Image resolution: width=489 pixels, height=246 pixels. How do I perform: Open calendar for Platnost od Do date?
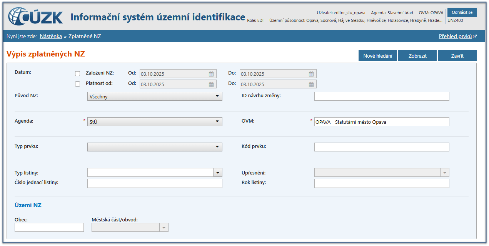[311, 84]
